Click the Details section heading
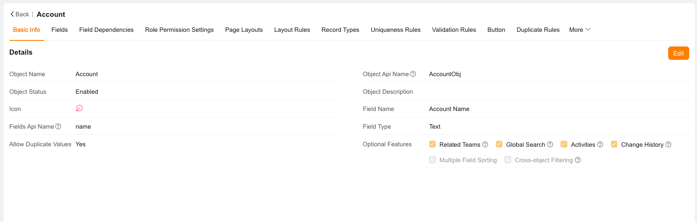Screen dimensions: 697x222 (21, 52)
